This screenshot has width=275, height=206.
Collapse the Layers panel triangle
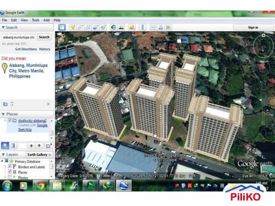point(3,154)
